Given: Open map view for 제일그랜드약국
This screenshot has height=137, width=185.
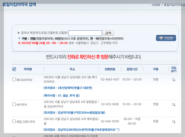Looking at the screenshot, I should coord(173,122).
